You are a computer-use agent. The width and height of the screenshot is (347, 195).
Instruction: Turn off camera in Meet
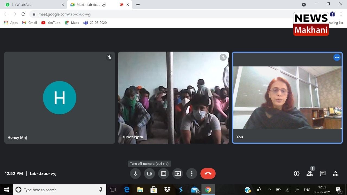[x=149, y=174]
